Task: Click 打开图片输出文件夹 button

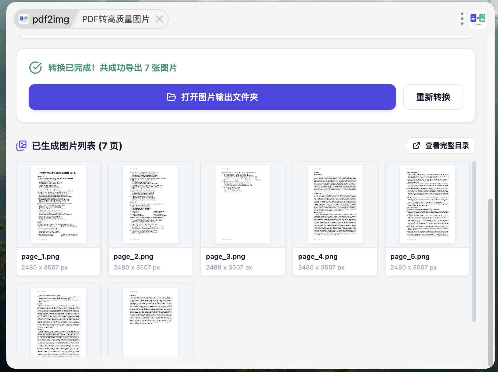Action: click(x=212, y=97)
